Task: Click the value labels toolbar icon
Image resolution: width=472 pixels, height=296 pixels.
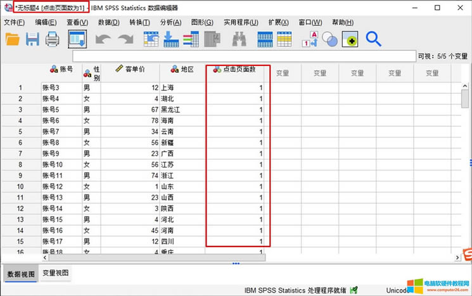Action: pos(310,39)
